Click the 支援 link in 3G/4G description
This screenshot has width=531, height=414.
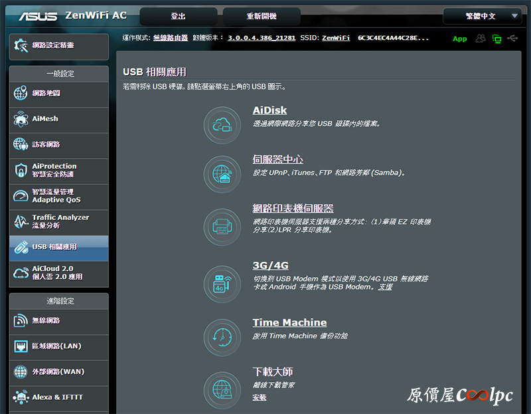(x=386, y=287)
